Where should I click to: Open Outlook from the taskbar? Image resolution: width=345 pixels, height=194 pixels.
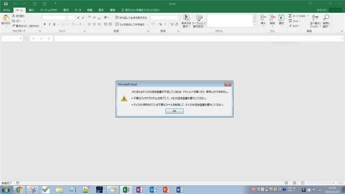tap(153, 190)
